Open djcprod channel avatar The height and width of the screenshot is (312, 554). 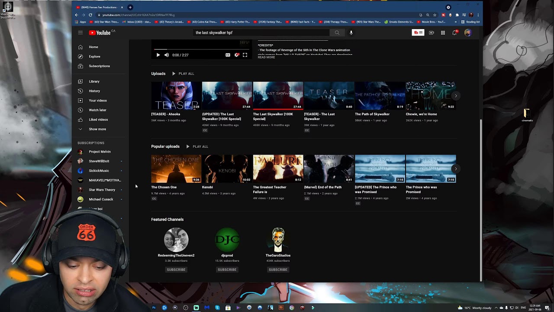coord(227,240)
